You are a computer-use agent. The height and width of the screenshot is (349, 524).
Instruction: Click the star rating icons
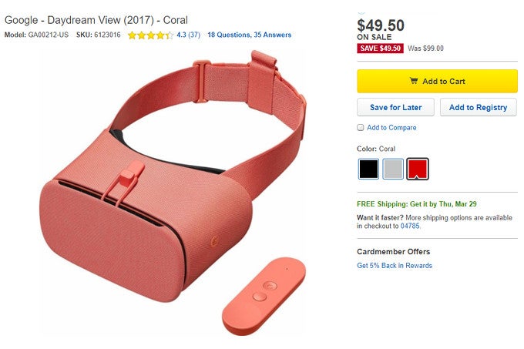point(151,35)
